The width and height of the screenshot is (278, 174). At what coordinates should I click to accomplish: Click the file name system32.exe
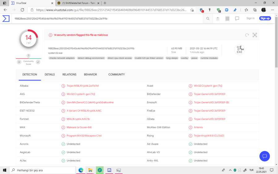point(55,53)
